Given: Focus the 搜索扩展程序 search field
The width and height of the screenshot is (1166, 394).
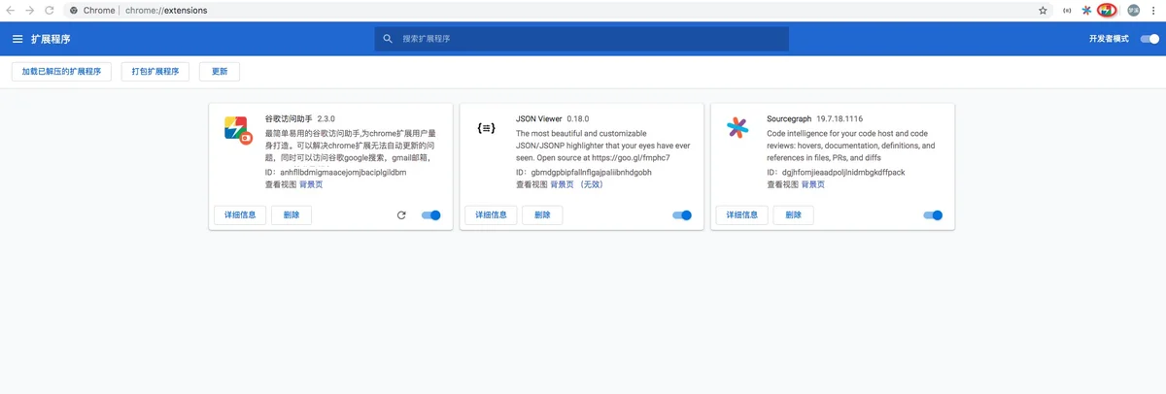Looking at the screenshot, I should (x=581, y=39).
